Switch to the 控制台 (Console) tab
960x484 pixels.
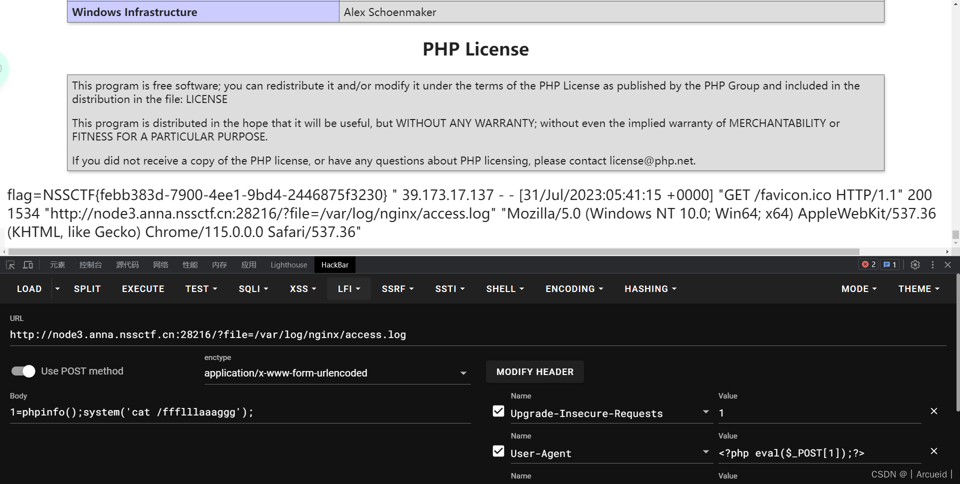pos(90,265)
